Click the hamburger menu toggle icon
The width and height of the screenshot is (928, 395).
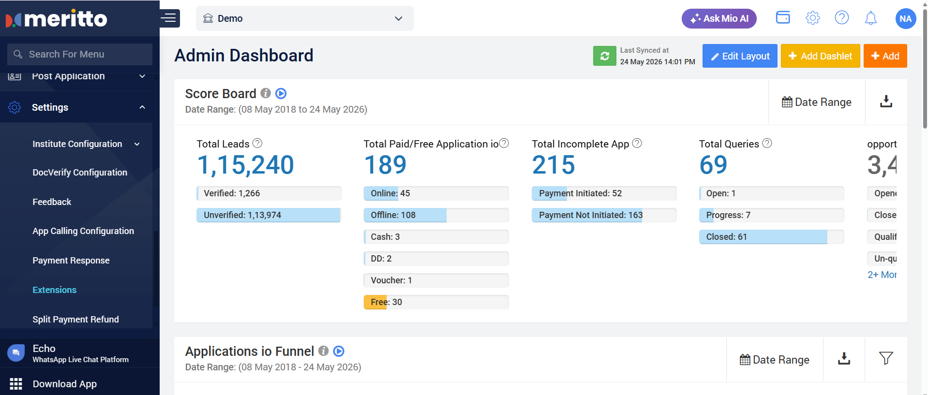169,18
